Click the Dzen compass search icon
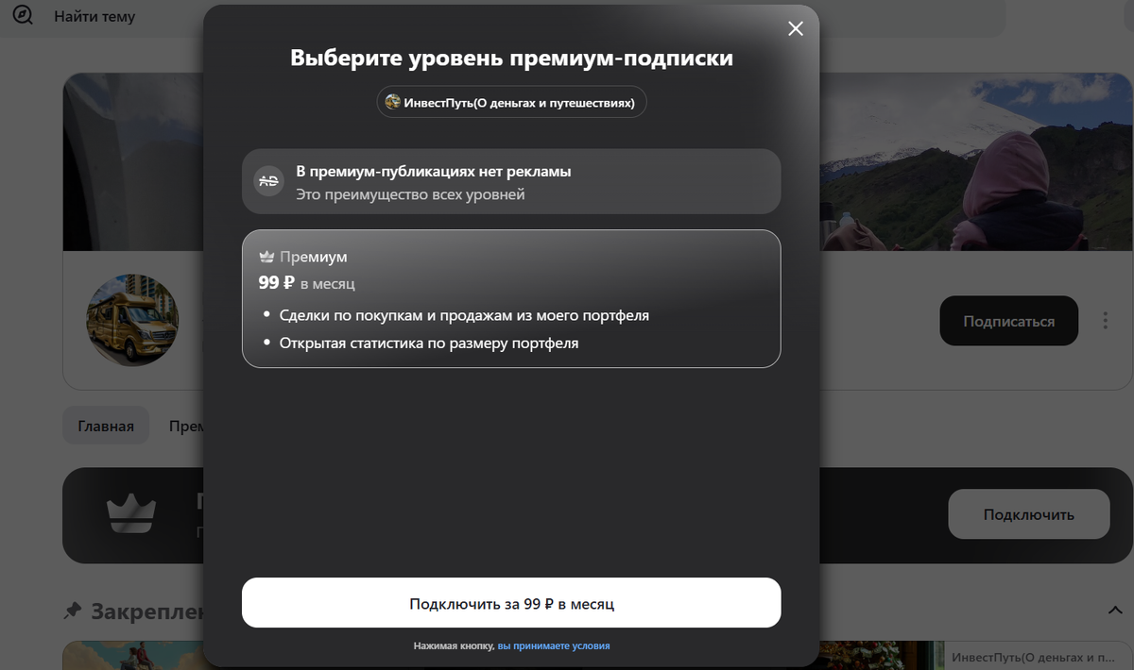The image size is (1134, 670). tap(21, 16)
